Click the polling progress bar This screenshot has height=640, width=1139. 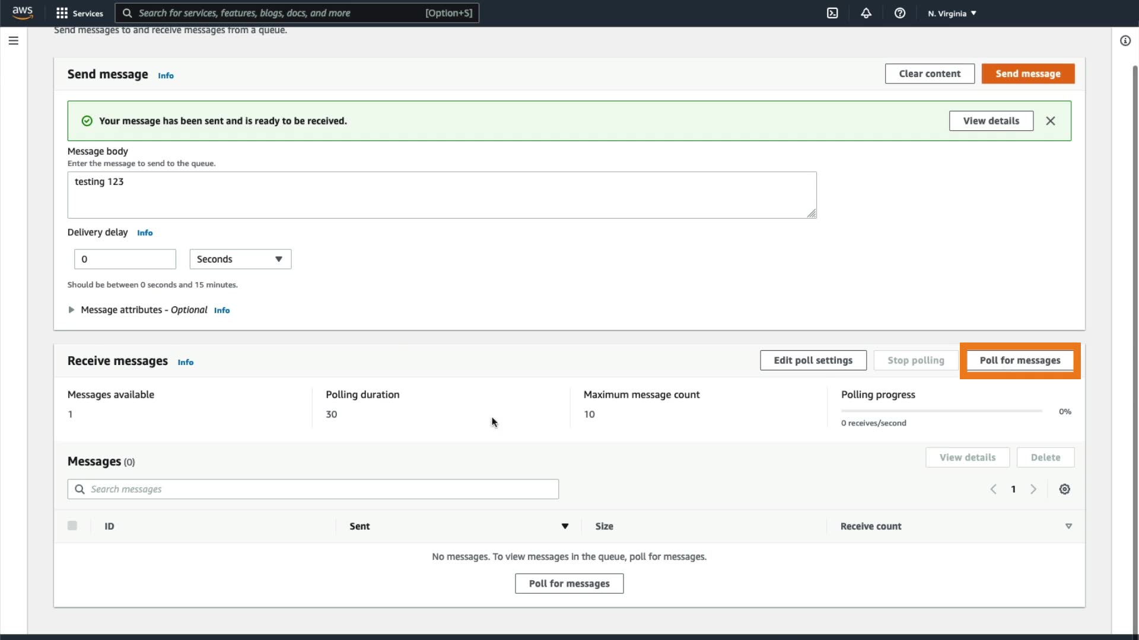point(941,411)
